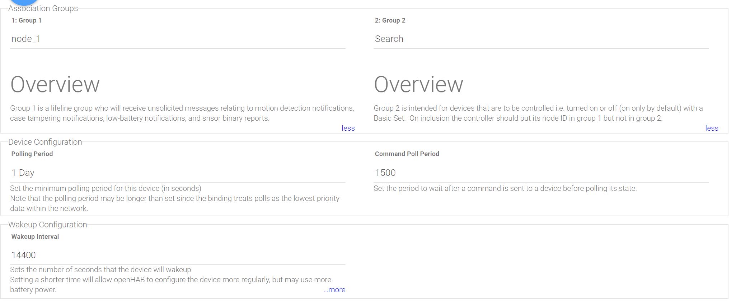736x304 pixels.
Task: Click the Polling Period label
Action: [x=32, y=154]
